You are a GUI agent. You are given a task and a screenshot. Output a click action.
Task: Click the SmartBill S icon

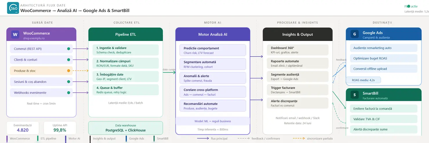(x=354, y=95)
